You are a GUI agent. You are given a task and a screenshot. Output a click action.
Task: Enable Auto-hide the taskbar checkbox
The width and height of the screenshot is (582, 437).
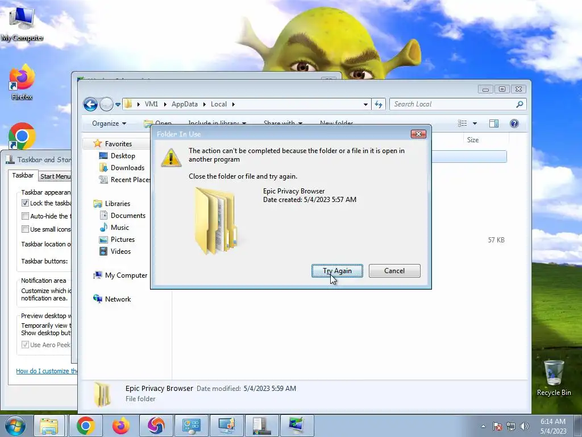click(25, 216)
